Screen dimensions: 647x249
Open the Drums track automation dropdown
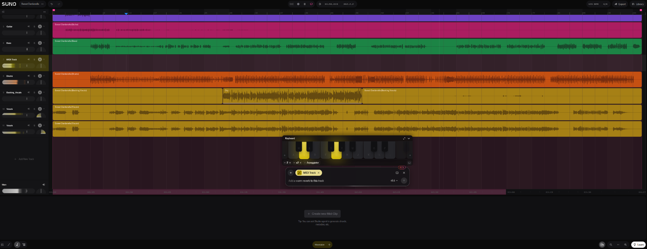point(44,76)
